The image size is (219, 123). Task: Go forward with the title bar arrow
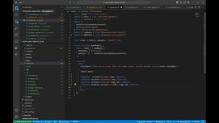[74, 2]
